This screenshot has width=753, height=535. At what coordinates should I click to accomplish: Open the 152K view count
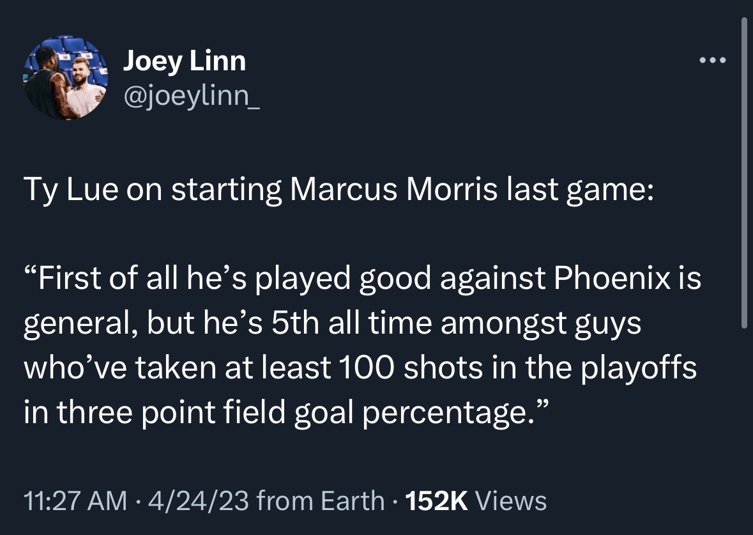point(436,500)
